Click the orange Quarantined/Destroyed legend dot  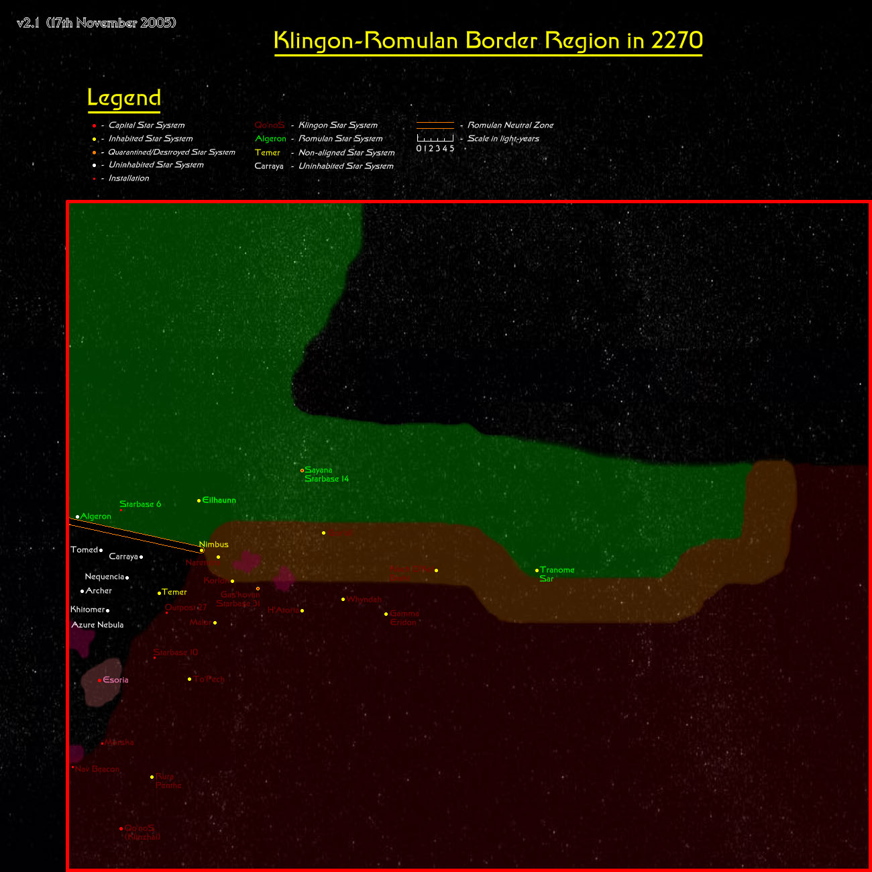[95, 153]
